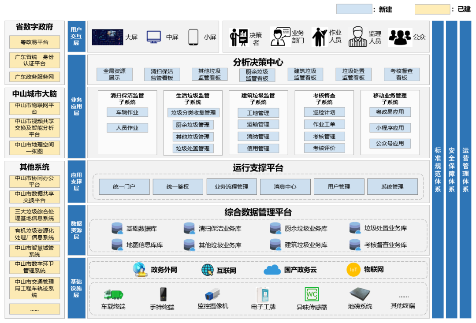Click the blue 新建 legend swatch
This screenshot has height=323, width=476.
pyautogui.click(x=354, y=9)
